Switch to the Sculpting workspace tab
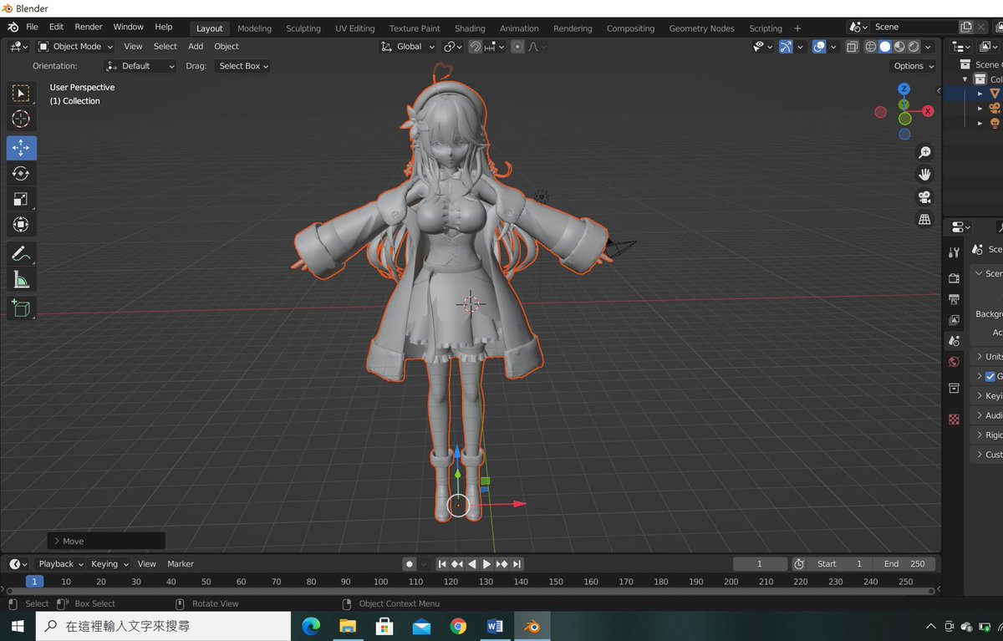 (303, 28)
